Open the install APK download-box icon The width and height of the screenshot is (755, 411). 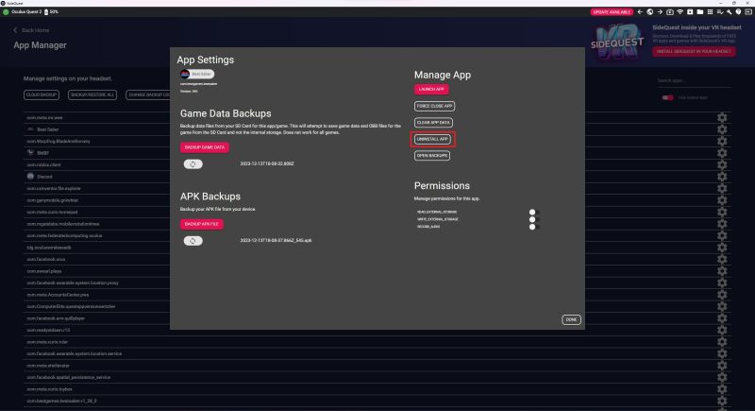[x=690, y=12]
